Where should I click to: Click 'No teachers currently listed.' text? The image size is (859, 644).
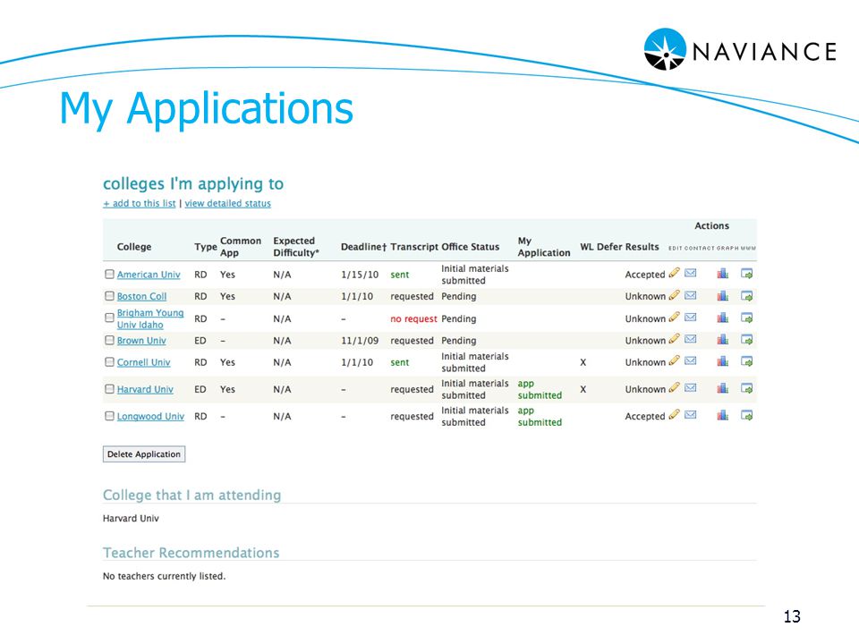(165, 576)
